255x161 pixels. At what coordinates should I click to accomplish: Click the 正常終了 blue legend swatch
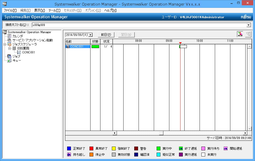(69, 149)
